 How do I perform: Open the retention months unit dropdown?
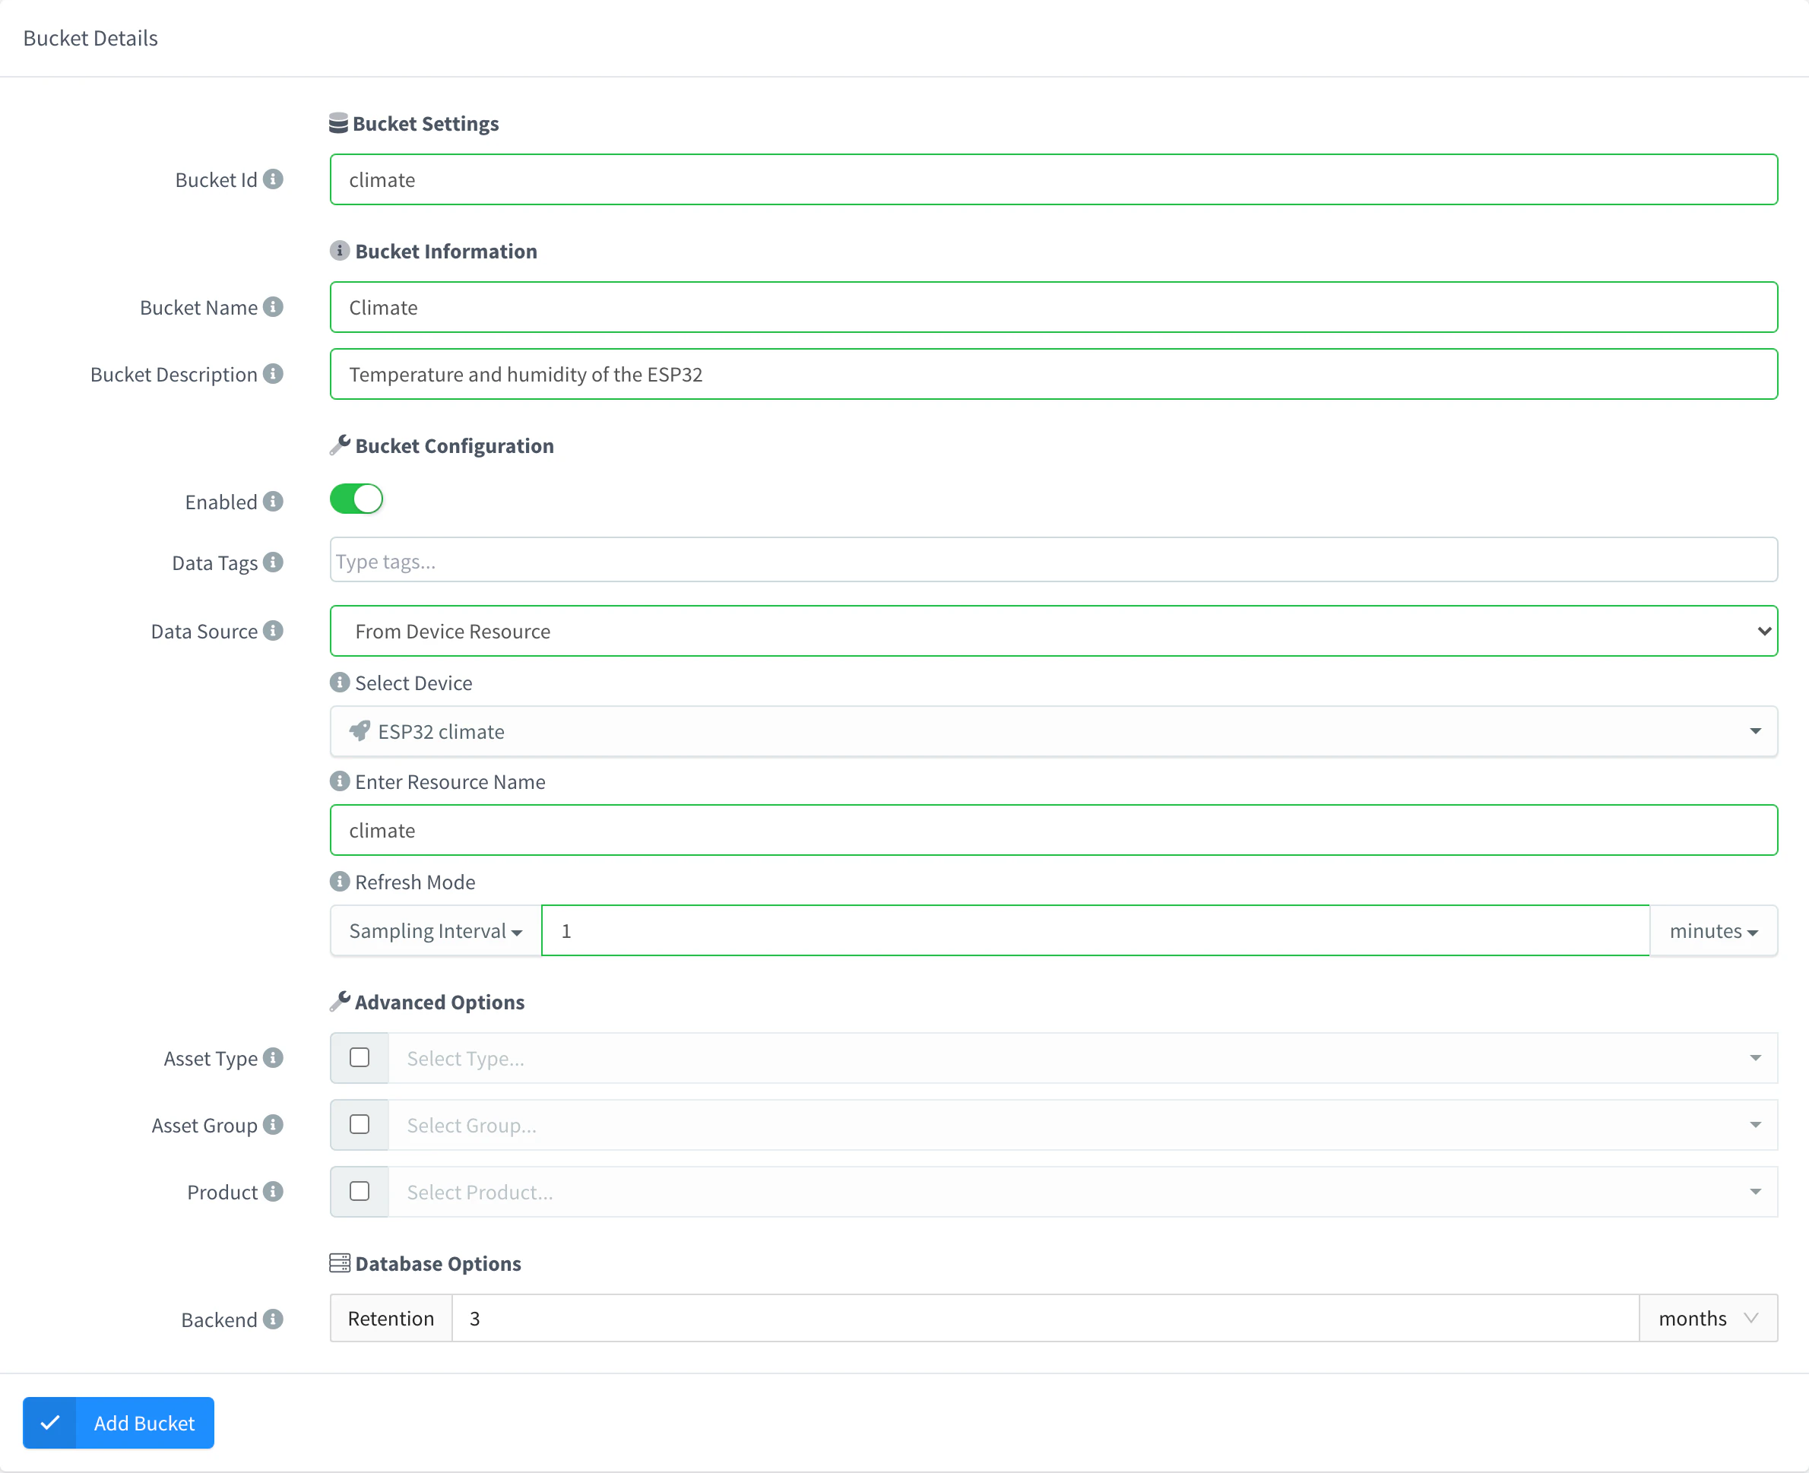click(x=1708, y=1318)
